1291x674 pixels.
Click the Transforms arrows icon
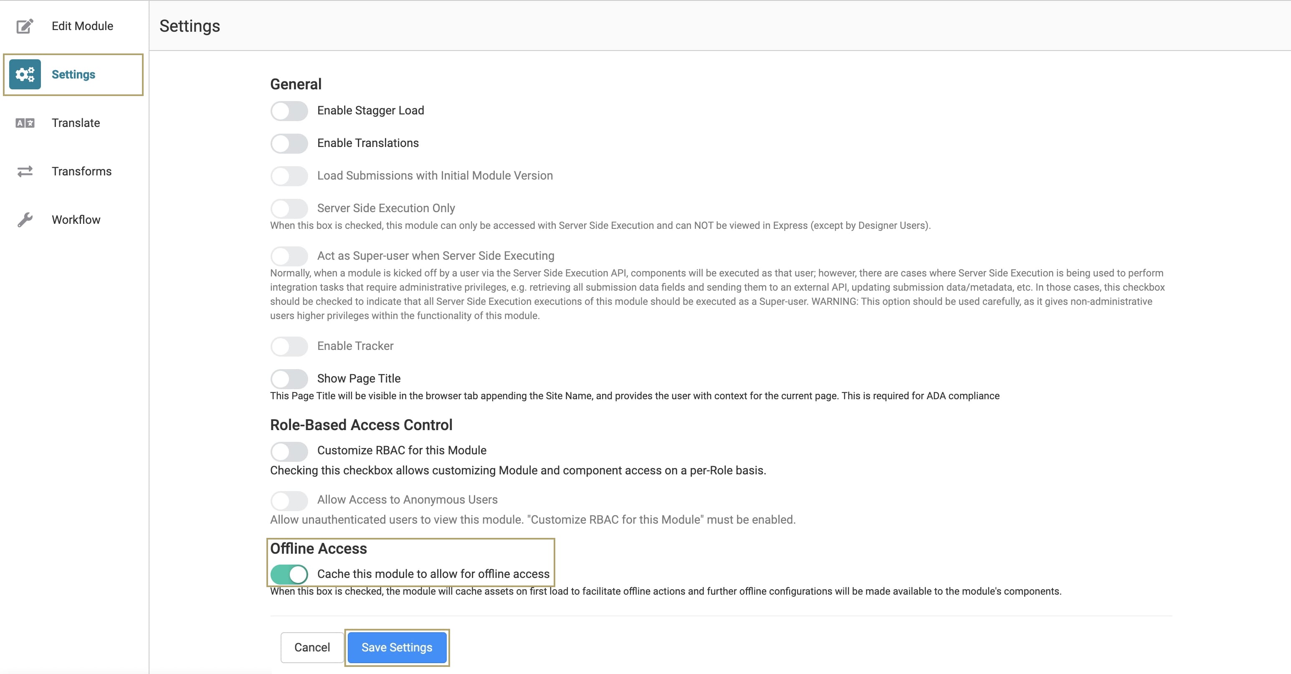pos(25,171)
